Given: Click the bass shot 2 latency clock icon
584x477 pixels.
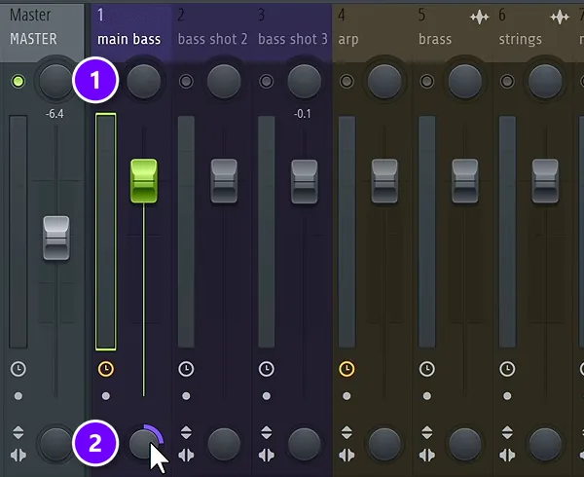Looking at the screenshot, I should [x=186, y=369].
